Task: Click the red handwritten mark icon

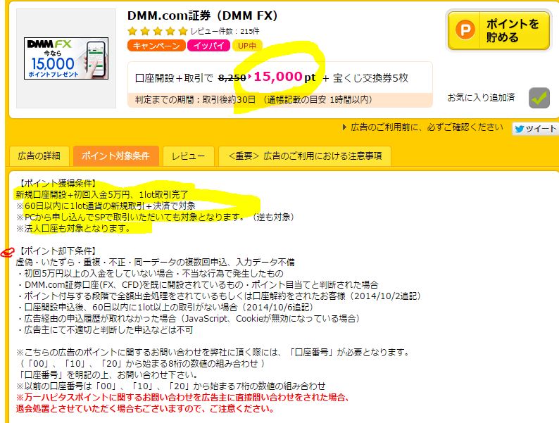Action: (x=7, y=252)
